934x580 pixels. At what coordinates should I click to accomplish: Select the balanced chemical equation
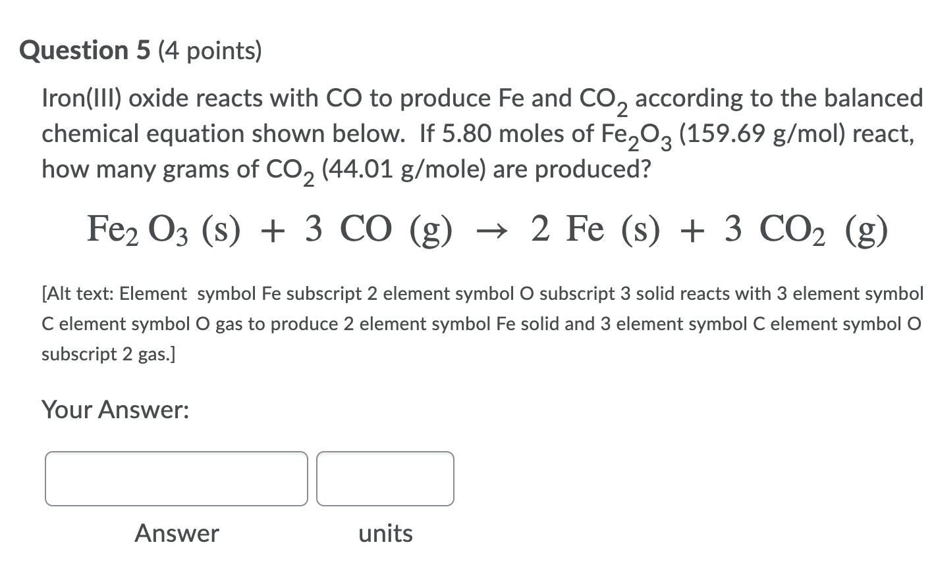click(486, 230)
